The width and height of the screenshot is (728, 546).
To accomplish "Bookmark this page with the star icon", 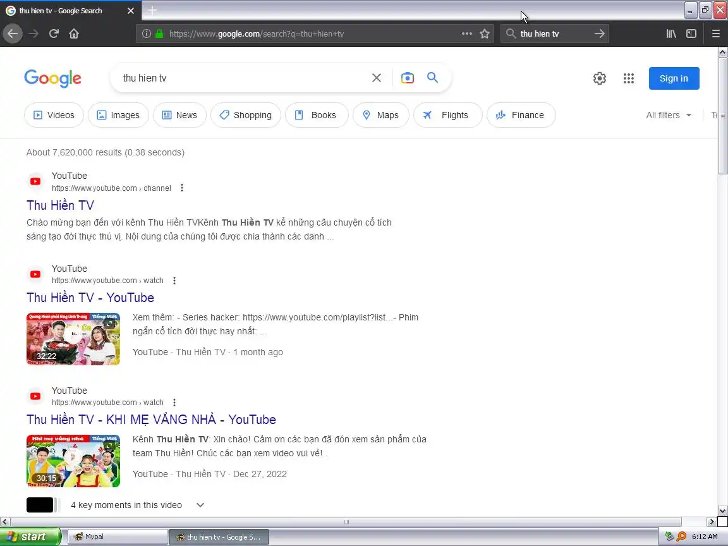I will coord(485,33).
